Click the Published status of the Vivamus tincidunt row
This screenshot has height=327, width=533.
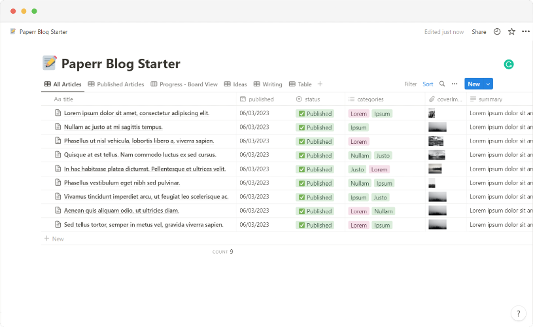point(315,197)
